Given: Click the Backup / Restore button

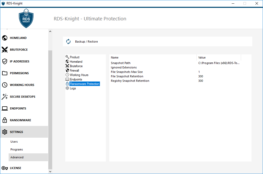Looking at the screenshot, I should (x=158, y=42).
